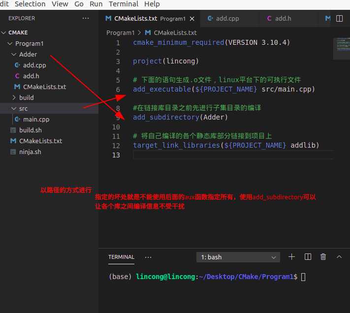Click the partly hidden CMake tab icon
This screenshot has height=313, width=350.
(327, 19)
